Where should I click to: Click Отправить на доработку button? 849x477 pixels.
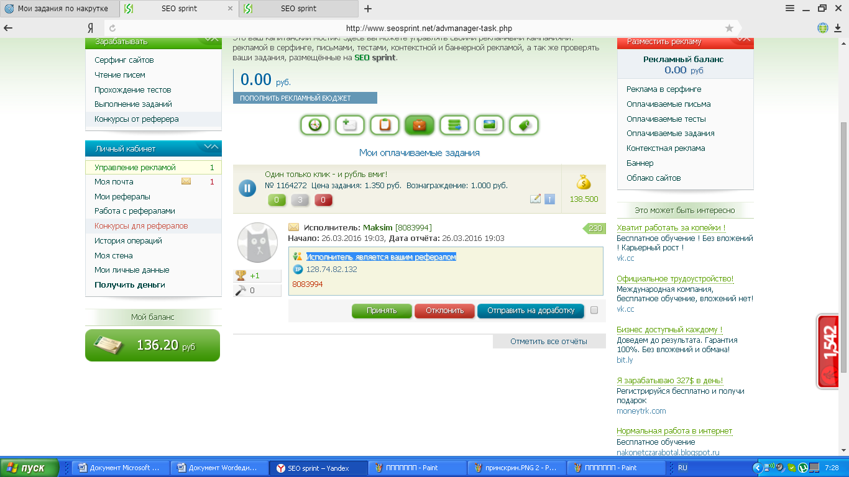(x=531, y=311)
